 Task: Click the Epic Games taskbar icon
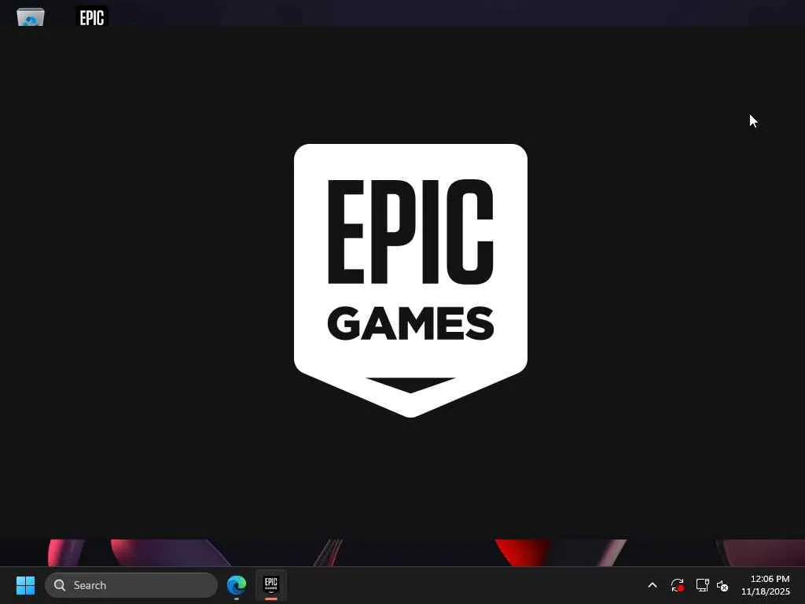coord(271,585)
